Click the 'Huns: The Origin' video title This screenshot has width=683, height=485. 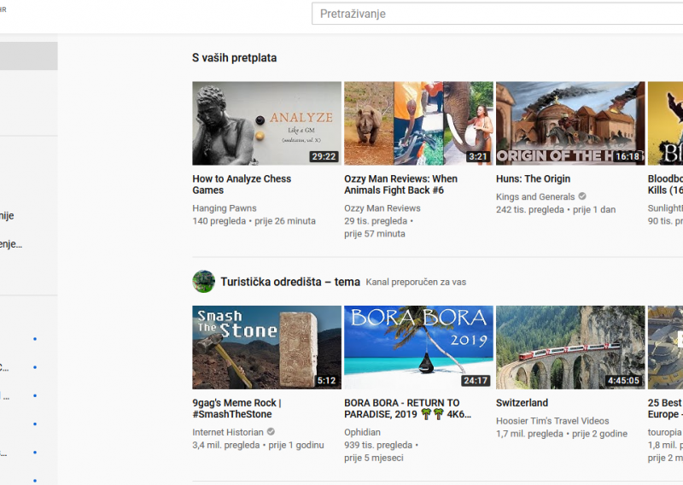533,178
